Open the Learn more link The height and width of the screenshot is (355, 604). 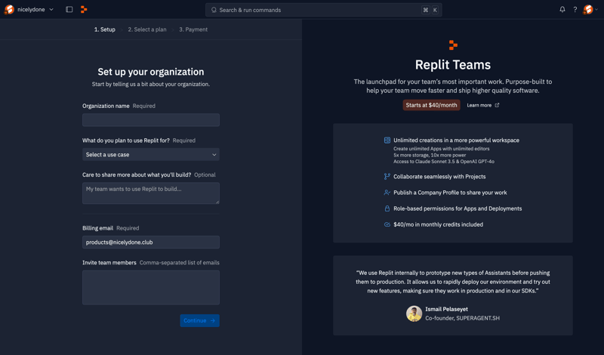coord(483,105)
